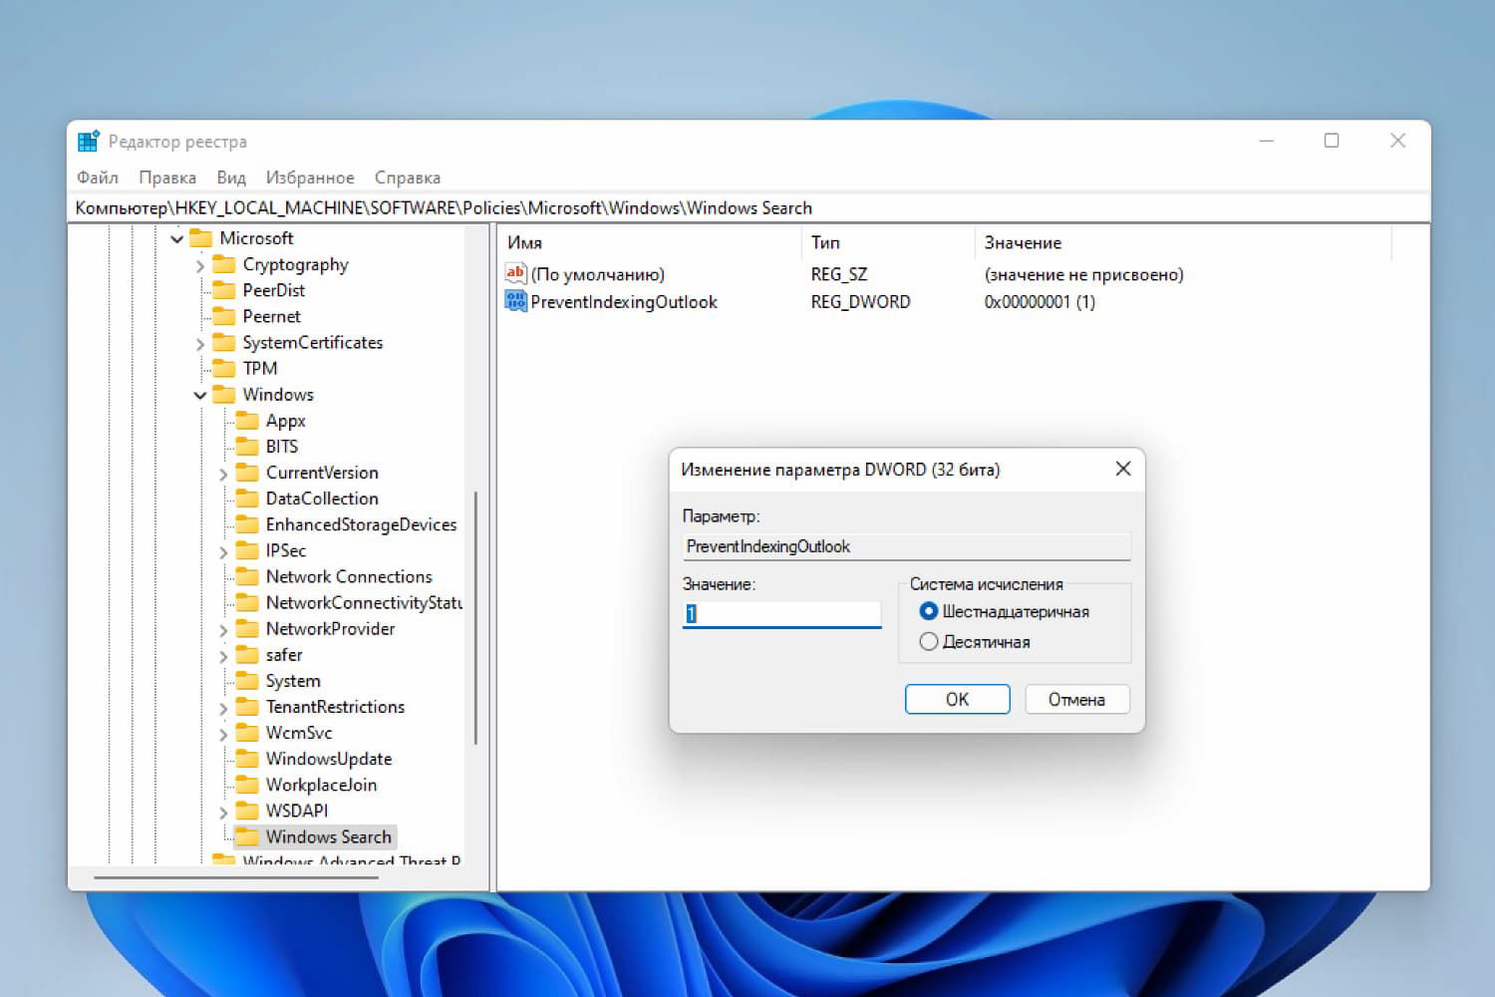Click the Отмена button
Viewport: 1495px width, 997px height.
coord(1076,699)
